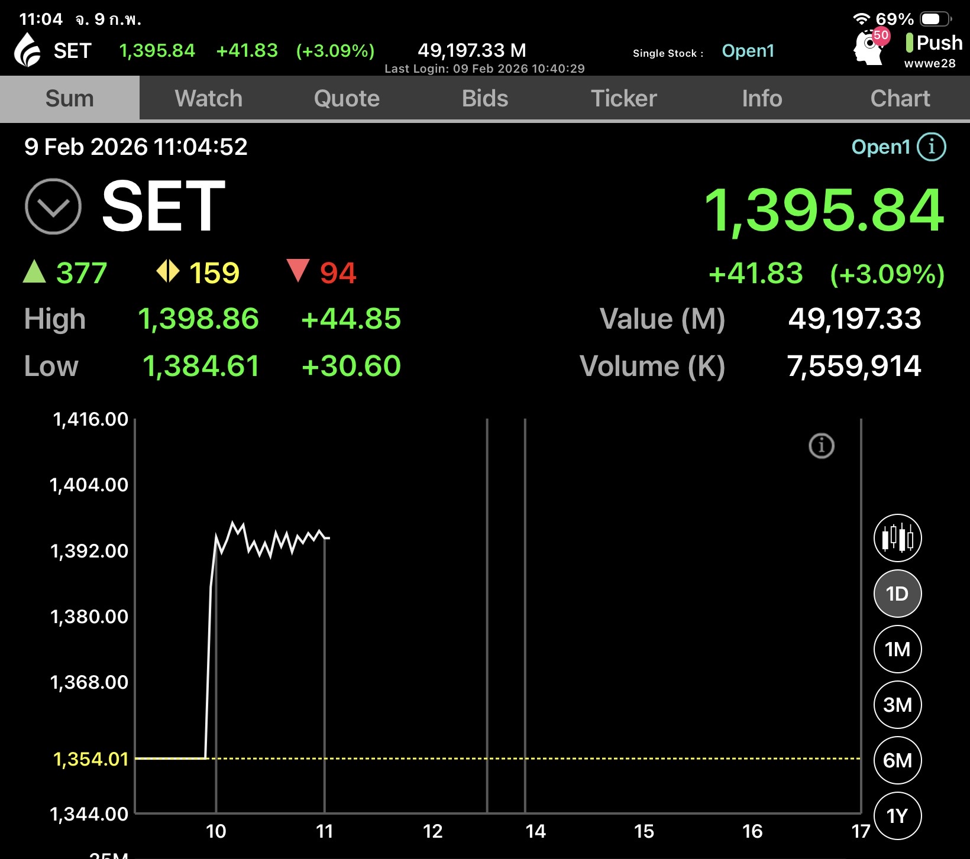Screen dimensions: 970x859
Task: Tap the High value 1,398.86
Action: pyautogui.click(x=198, y=319)
